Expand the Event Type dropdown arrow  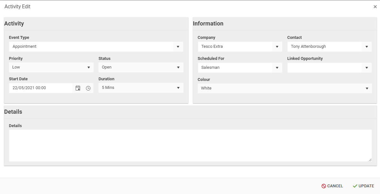point(178,47)
